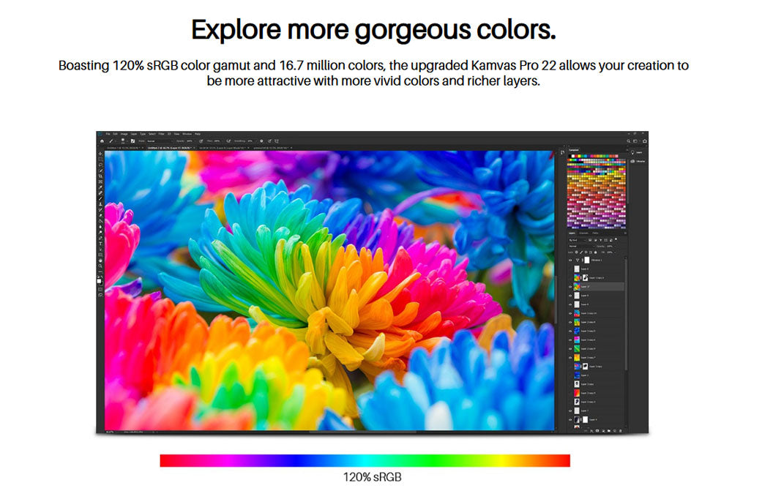
Task: Toggle eye icon of bottom masked layer
Action: tap(570, 419)
